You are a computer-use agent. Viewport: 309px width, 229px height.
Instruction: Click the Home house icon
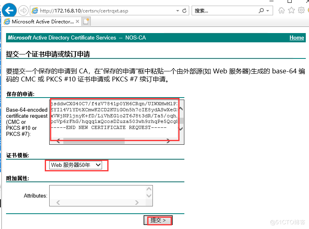282,10
